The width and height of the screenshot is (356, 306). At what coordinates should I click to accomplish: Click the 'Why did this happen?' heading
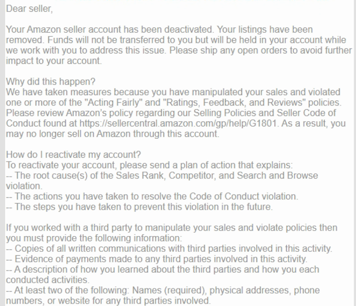51,82
